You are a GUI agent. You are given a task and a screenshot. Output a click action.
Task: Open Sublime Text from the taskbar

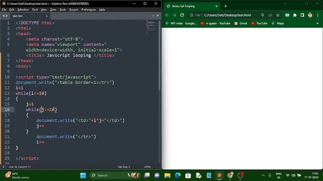click(220, 175)
